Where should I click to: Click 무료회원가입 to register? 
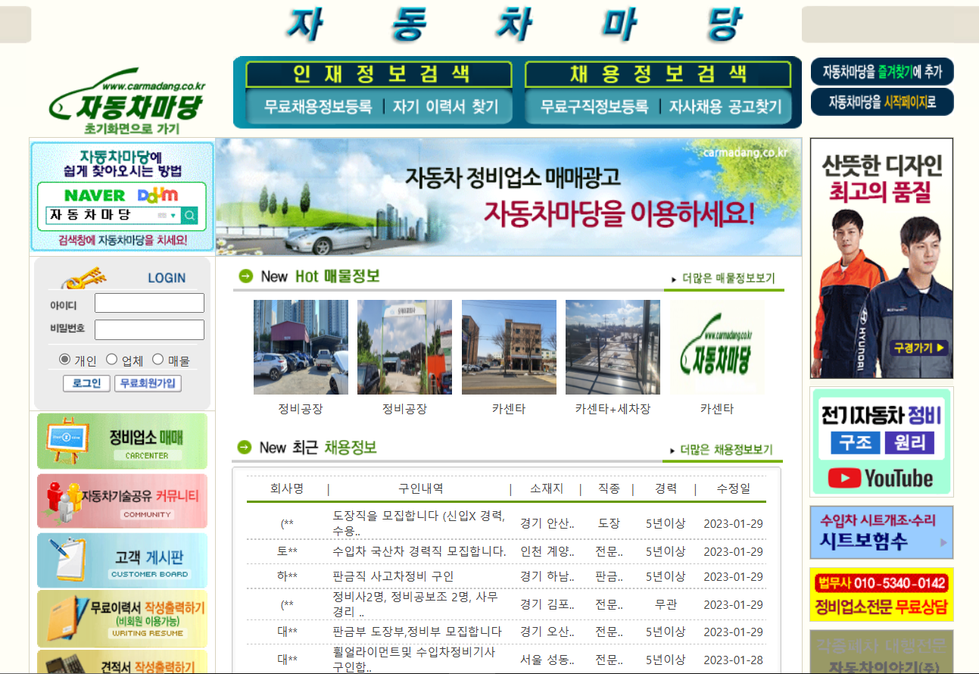(148, 383)
